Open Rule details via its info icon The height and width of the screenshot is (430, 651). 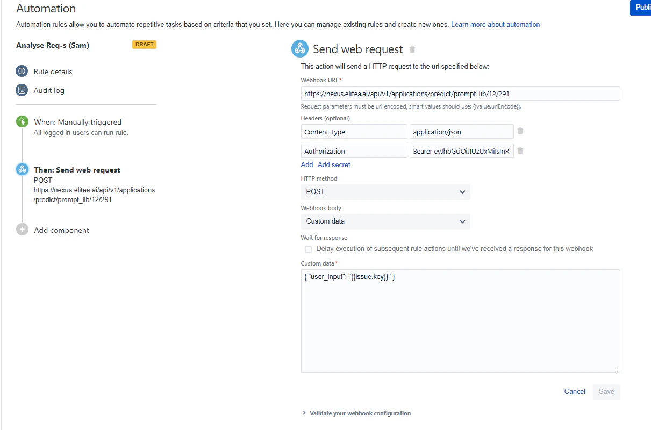pyautogui.click(x=22, y=71)
